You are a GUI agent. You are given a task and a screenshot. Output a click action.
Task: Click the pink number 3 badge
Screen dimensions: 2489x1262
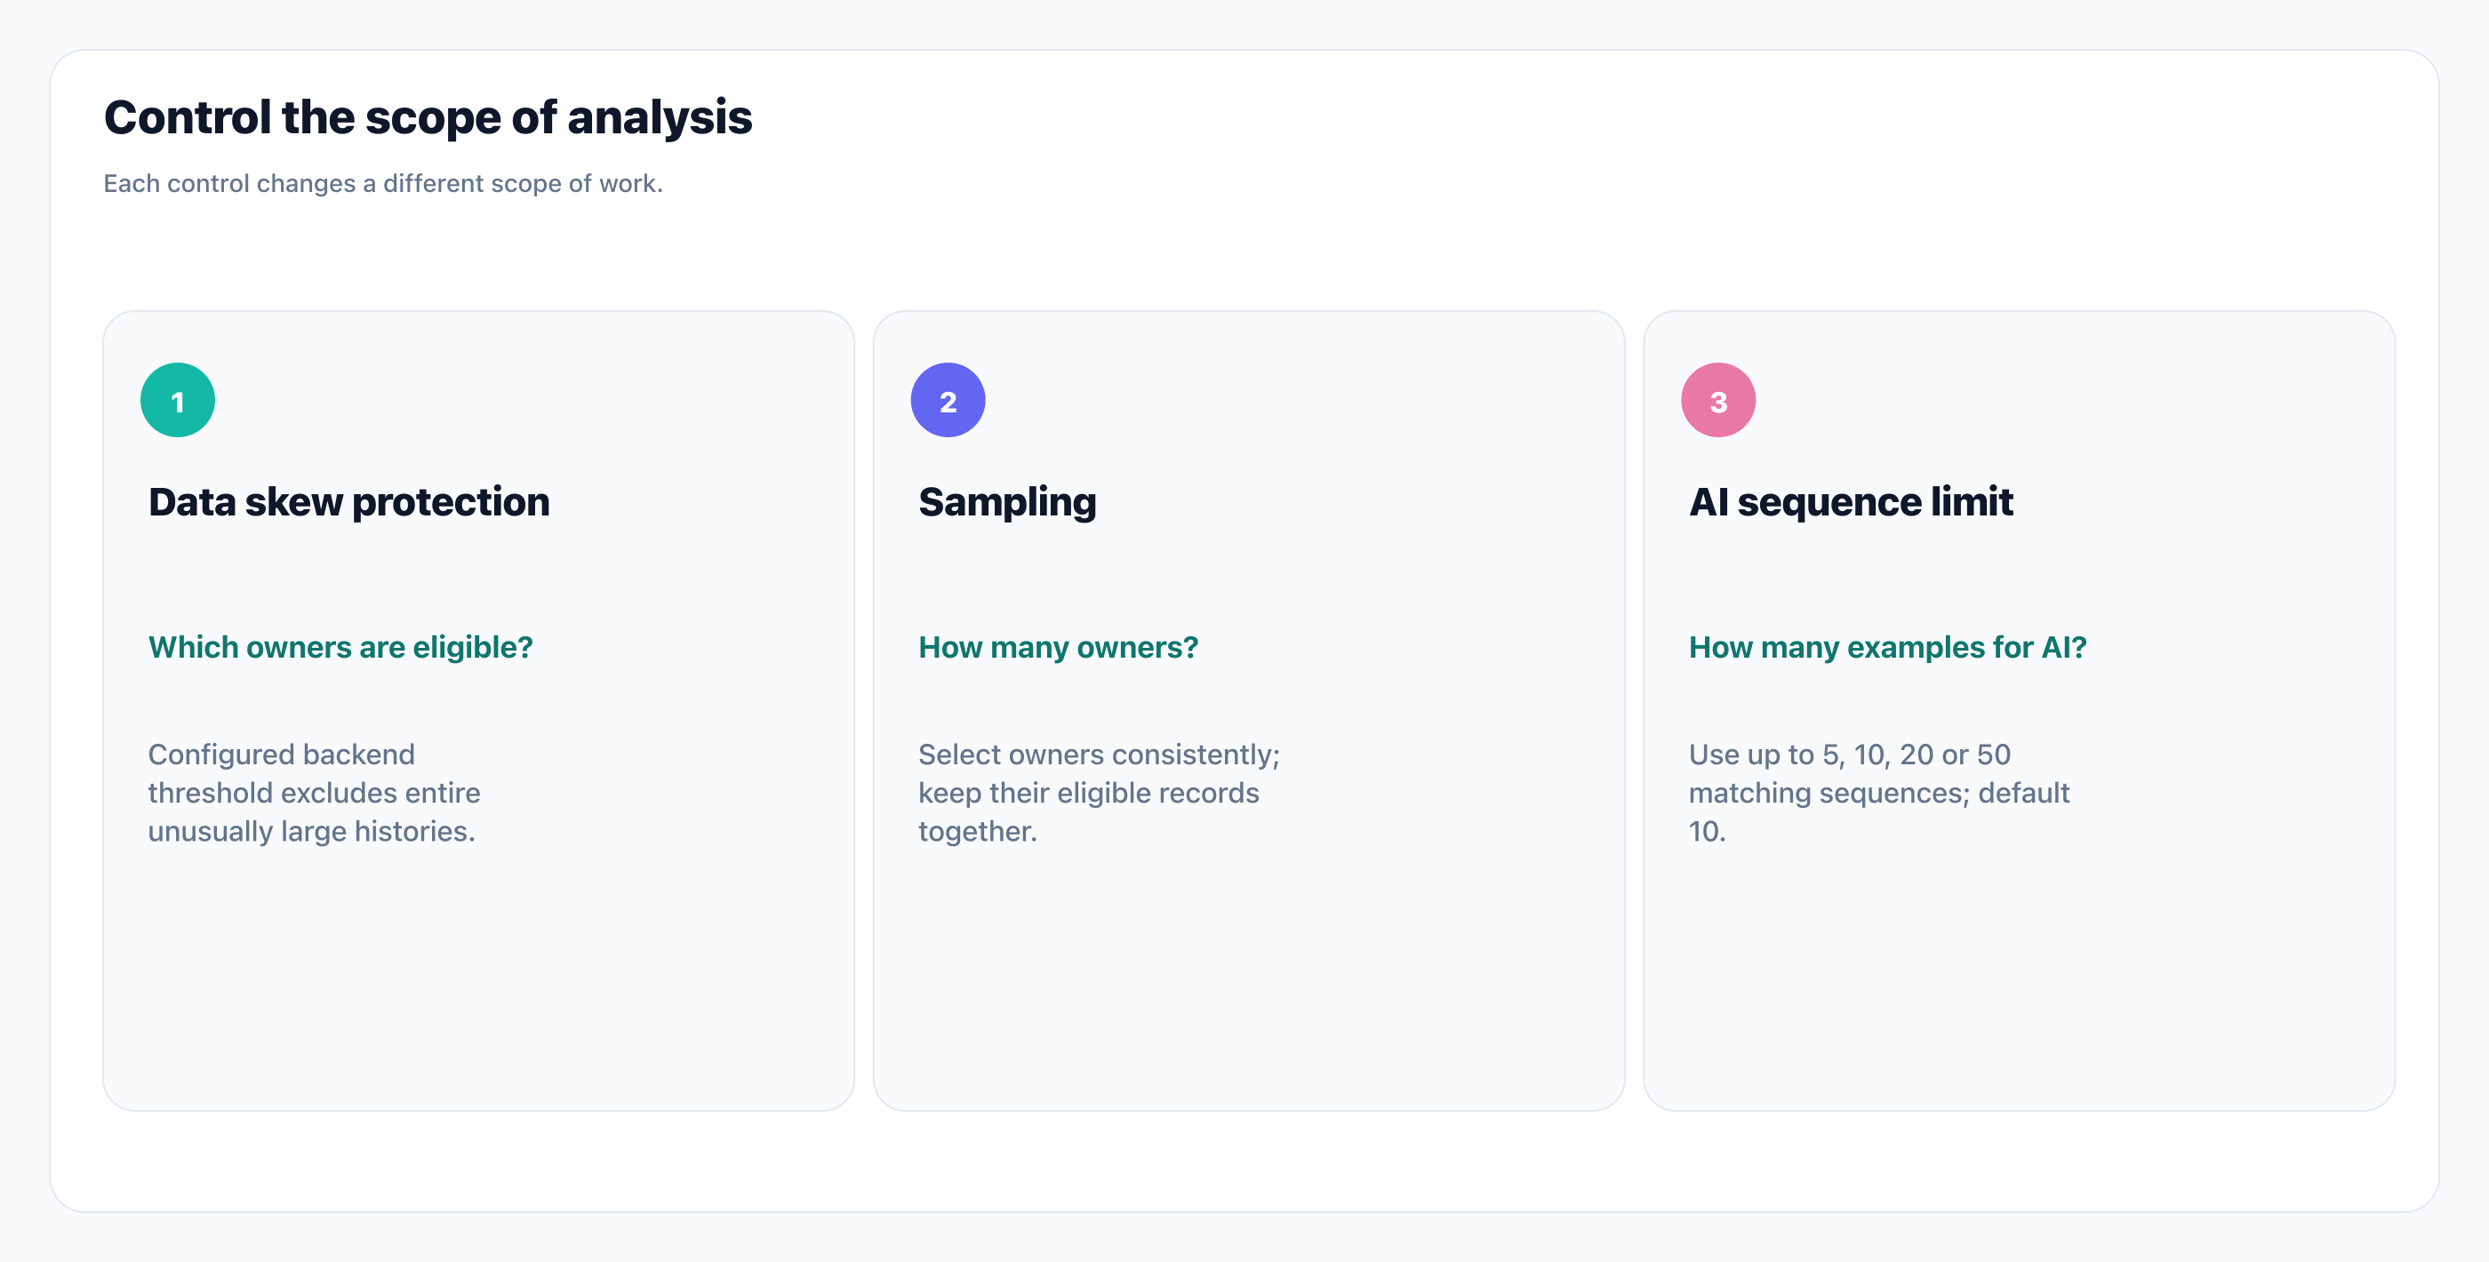coord(1718,400)
